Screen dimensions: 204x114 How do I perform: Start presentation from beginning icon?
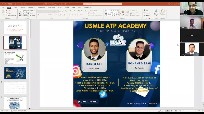25,4
